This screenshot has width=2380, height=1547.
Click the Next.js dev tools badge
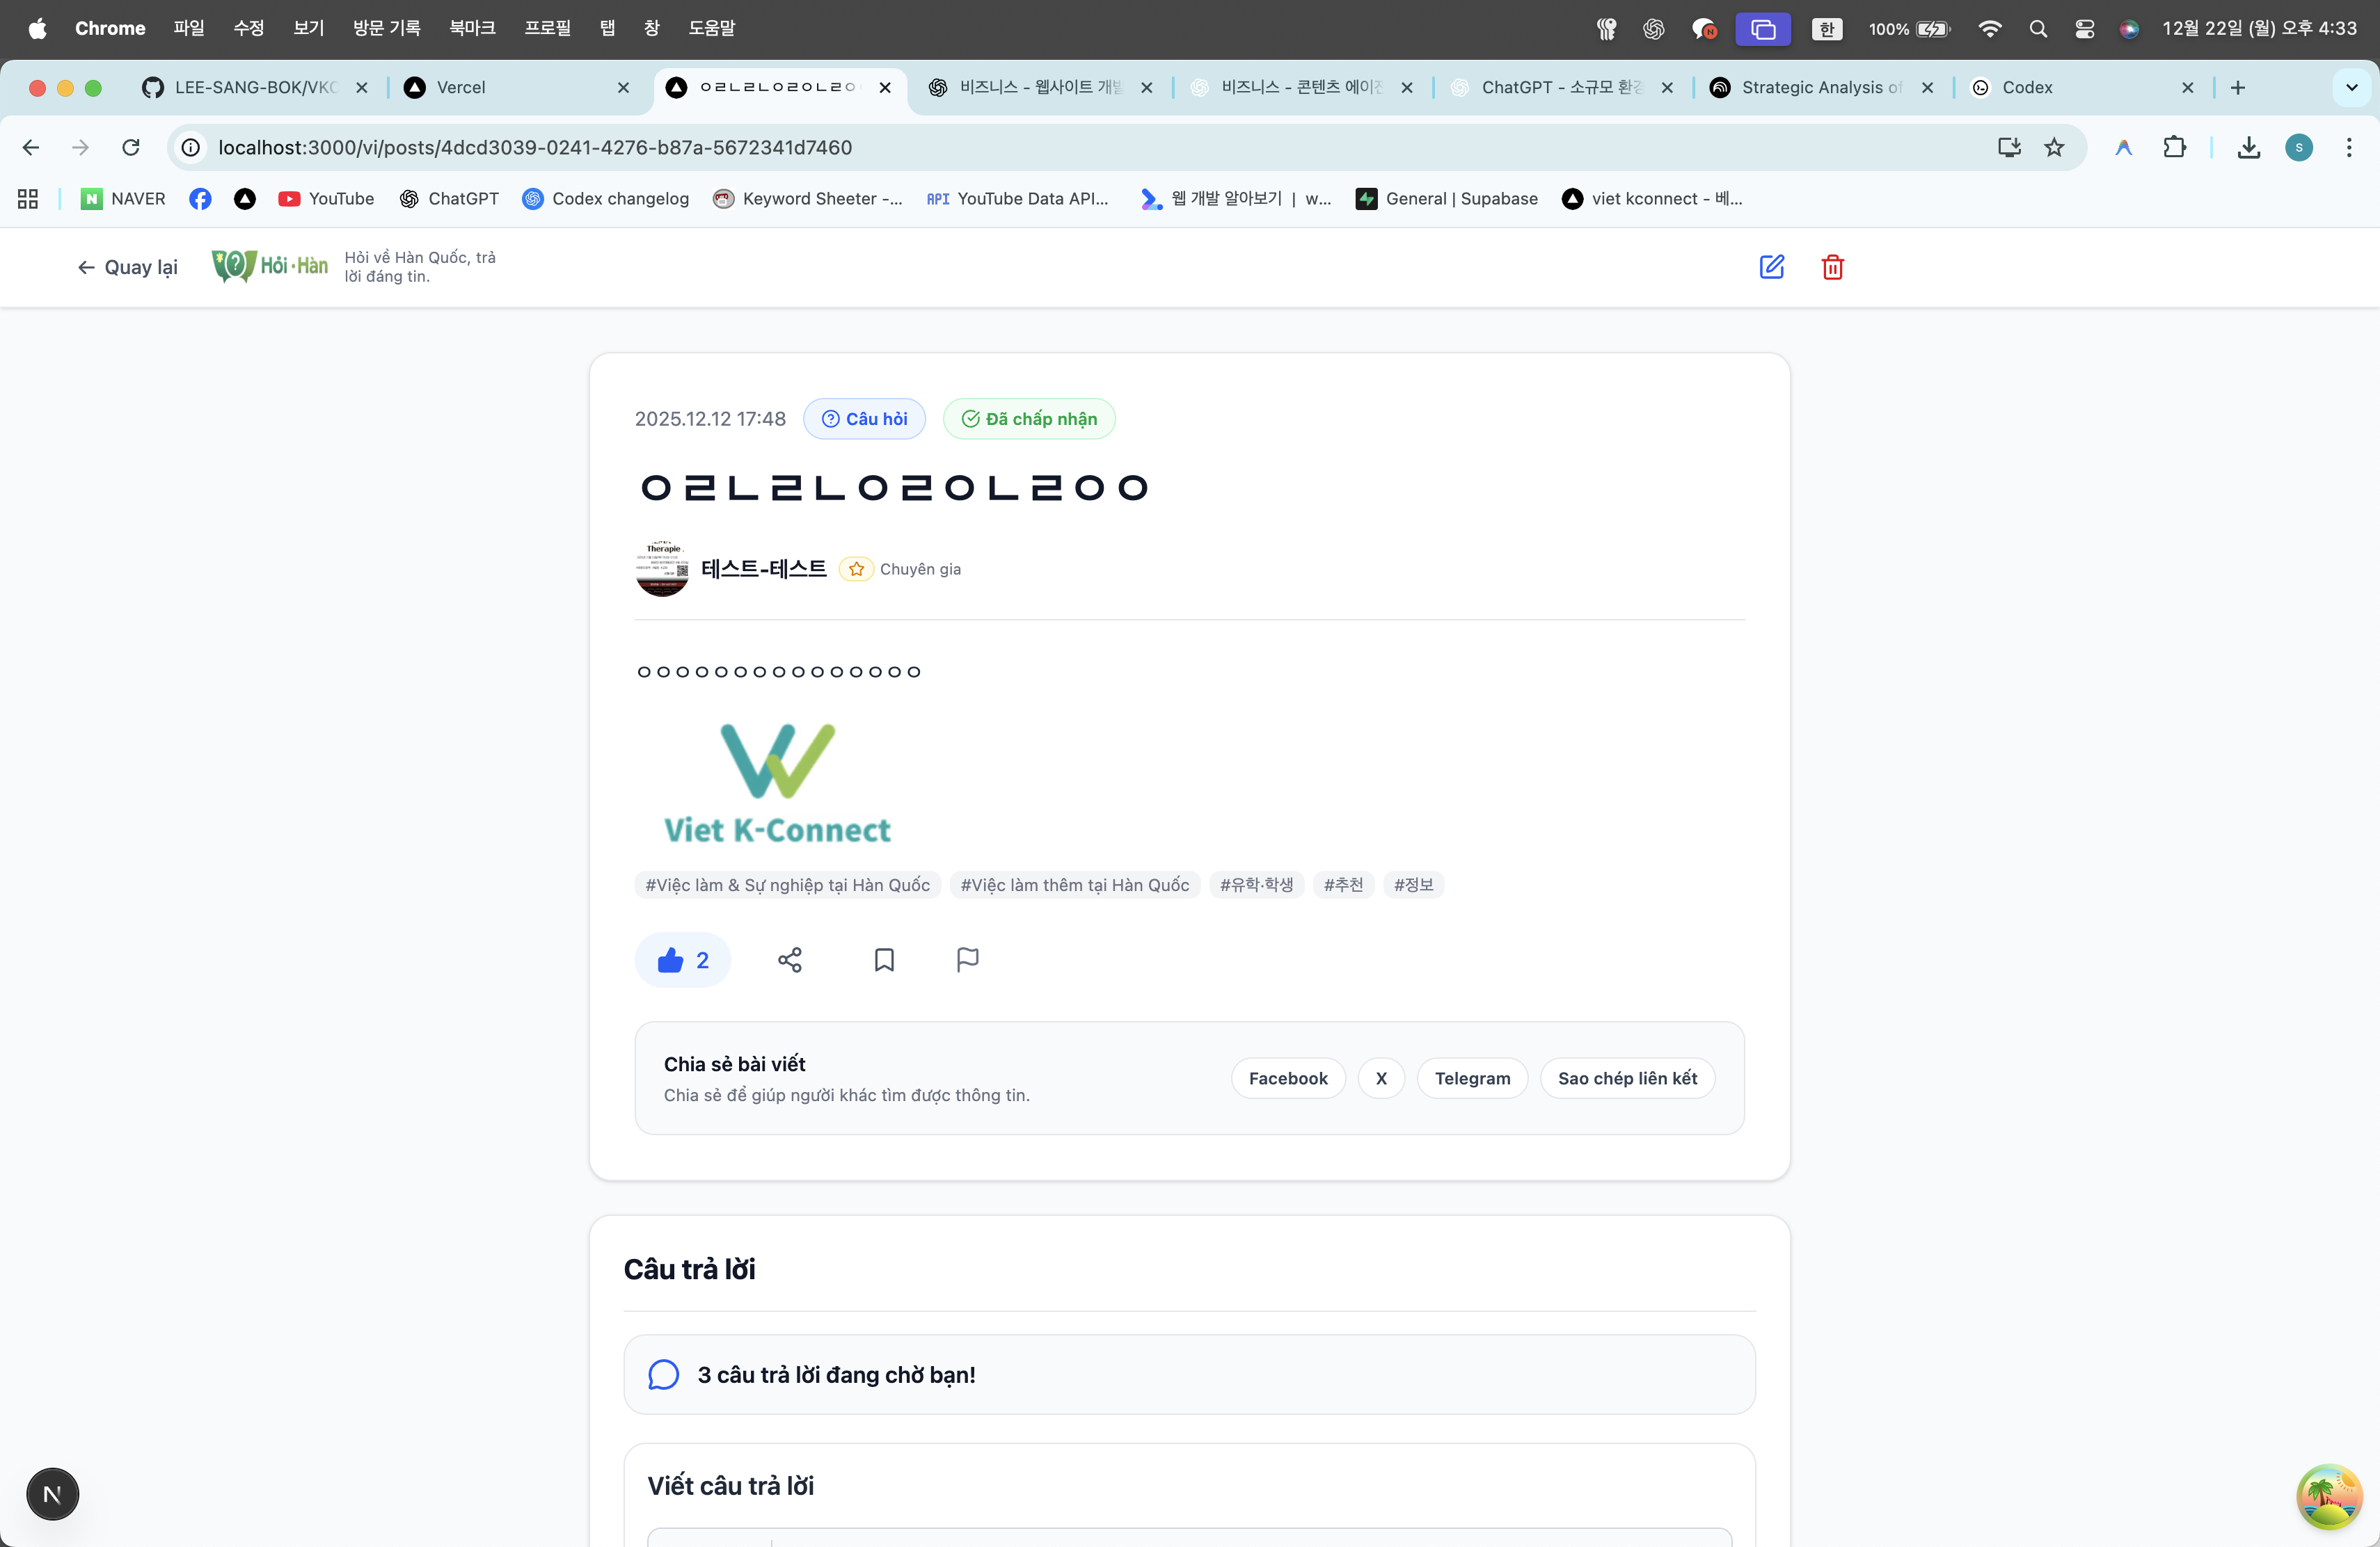point(52,1493)
